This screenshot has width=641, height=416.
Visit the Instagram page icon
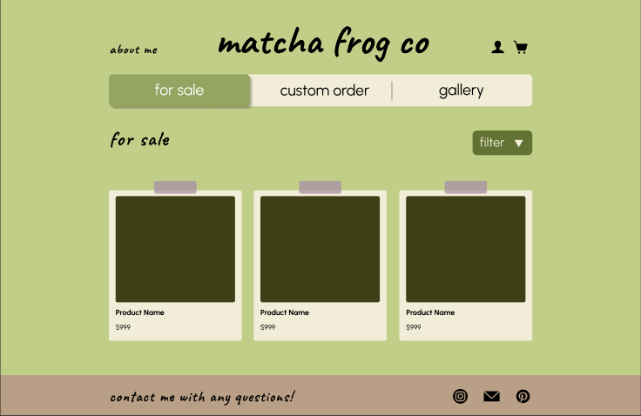(x=461, y=397)
